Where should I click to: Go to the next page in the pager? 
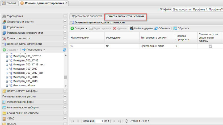pos(114,121)
